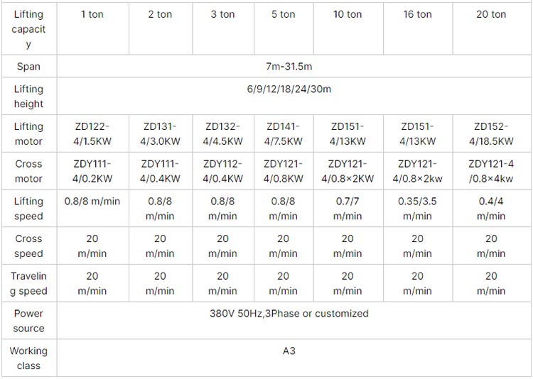Select the Power source row label

coord(28,321)
